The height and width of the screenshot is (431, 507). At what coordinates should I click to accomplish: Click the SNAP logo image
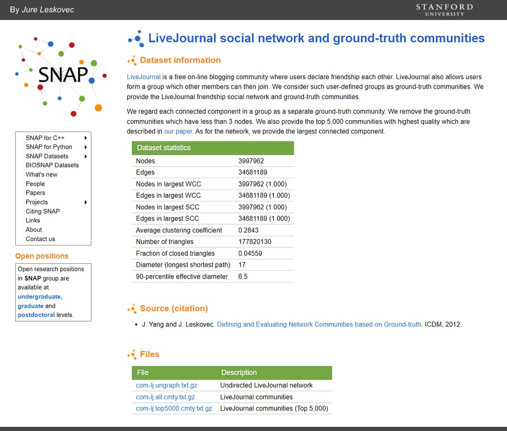(x=61, y=77)
